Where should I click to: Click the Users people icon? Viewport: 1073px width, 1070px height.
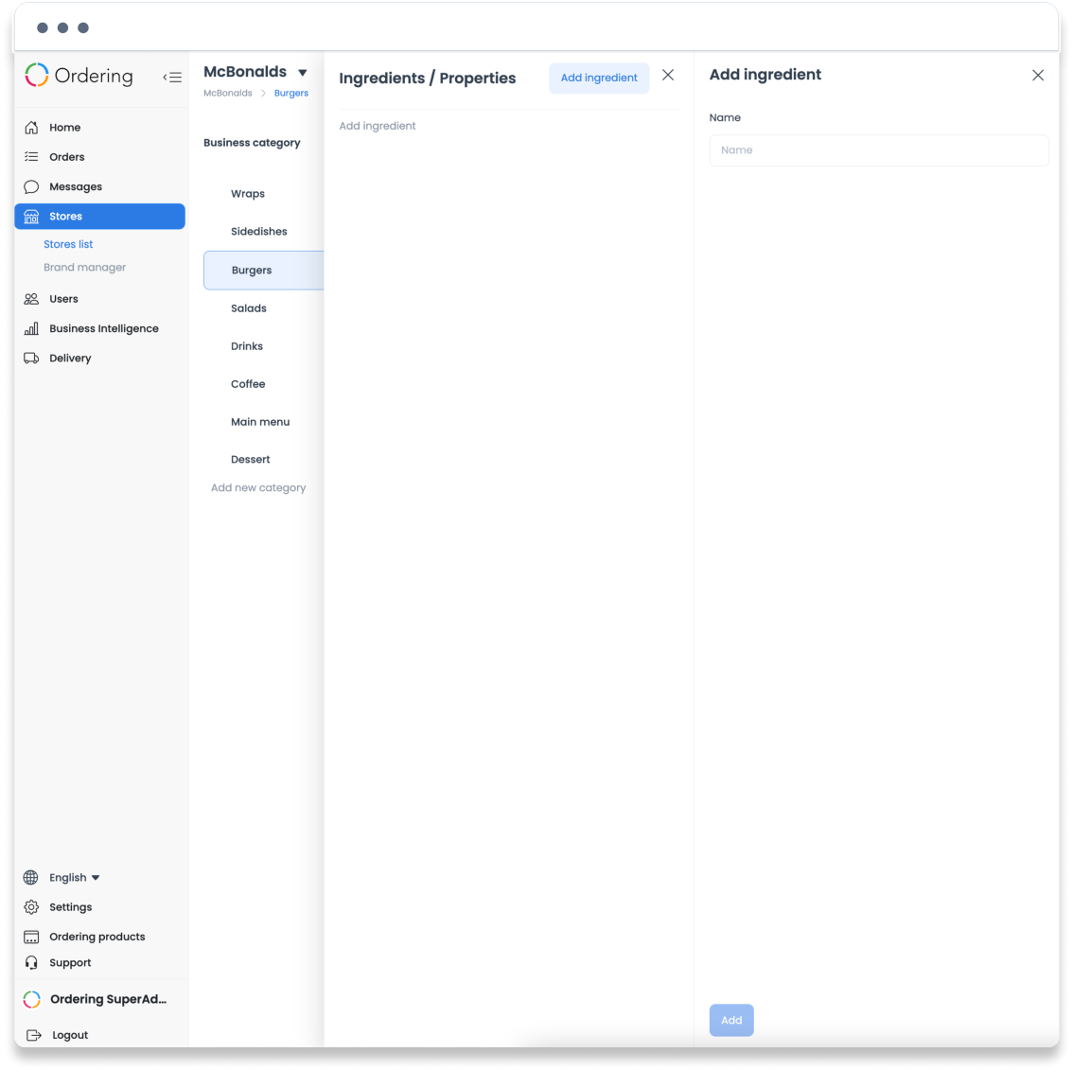point(31,299)
